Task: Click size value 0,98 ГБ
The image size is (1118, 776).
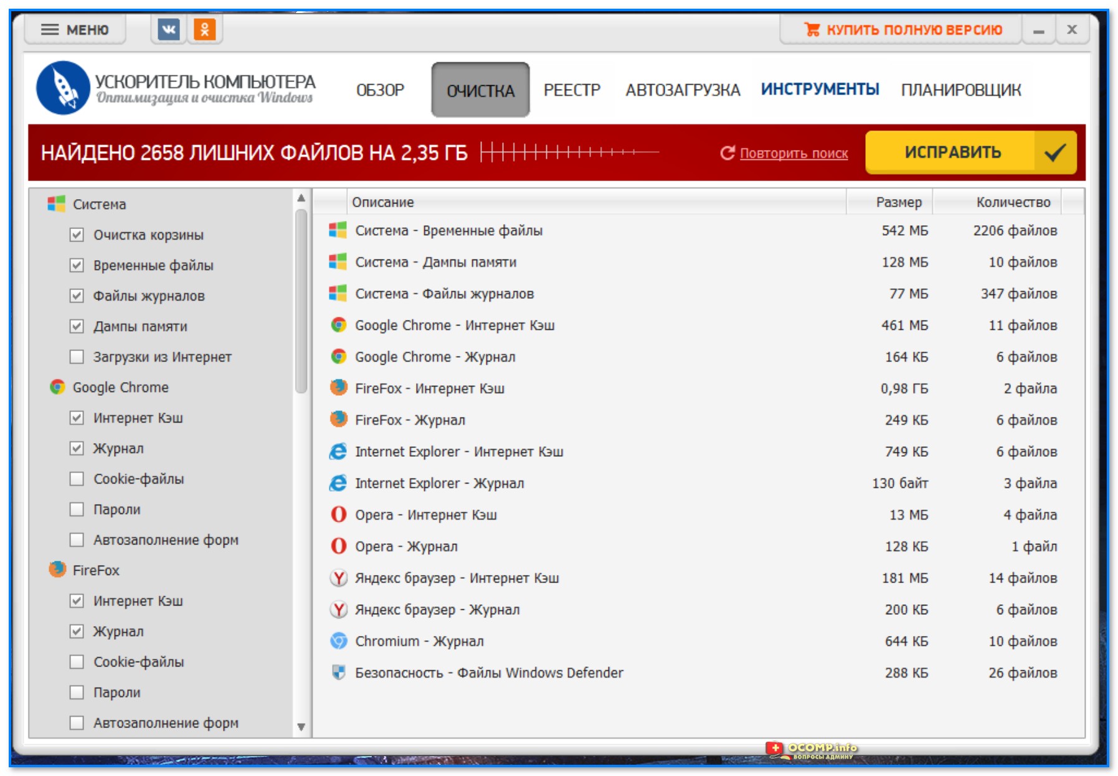Action: click(904, 388)
